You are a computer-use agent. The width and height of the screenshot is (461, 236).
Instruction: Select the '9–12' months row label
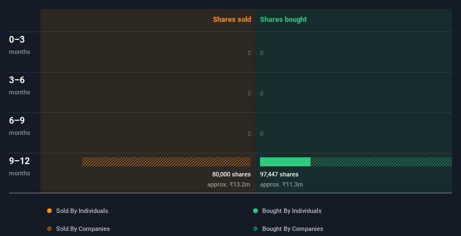(20, 161)
